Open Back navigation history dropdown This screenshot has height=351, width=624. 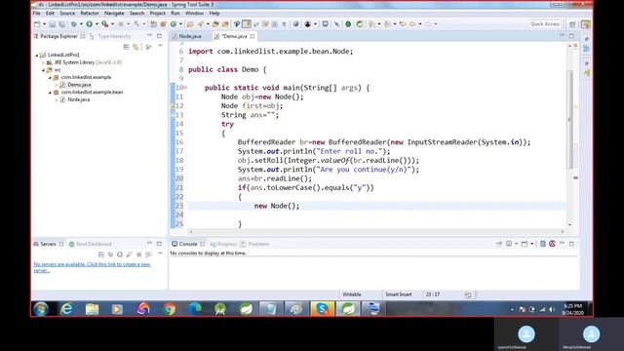pos(420,24)
